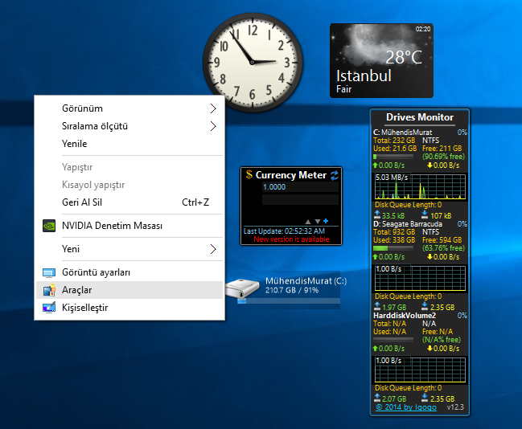Click the C: drive usage bar in Drives Monitor
The height and width of the screenshot is (429, 522).
(x=393, y=157)
